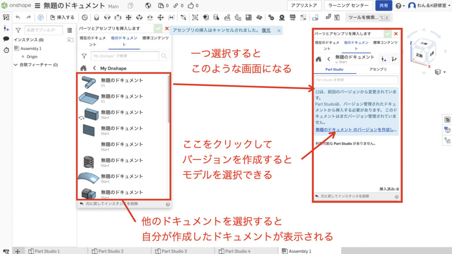The image size is (452, 254).
Task: Go back using chevron beside My Onshape
Action: 94,68
